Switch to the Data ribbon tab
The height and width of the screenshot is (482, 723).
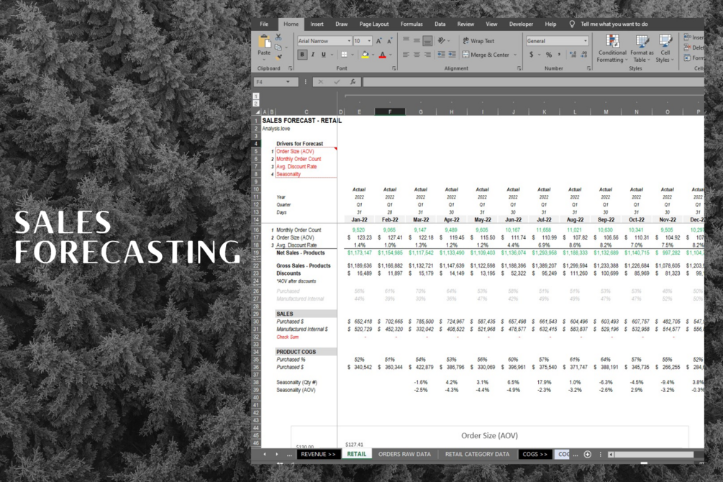440,24
